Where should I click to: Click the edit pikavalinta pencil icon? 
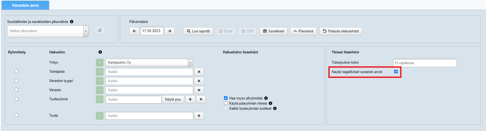(x=100, y=30)
